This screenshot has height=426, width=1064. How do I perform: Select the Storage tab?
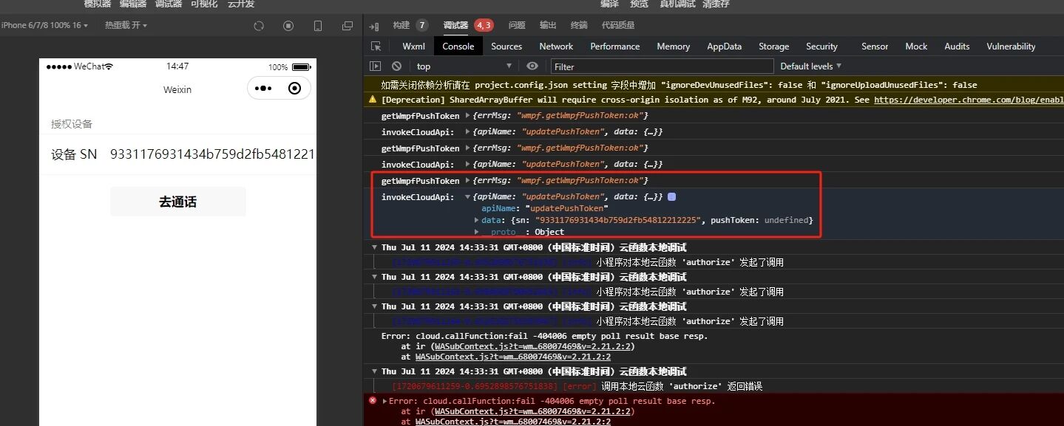coord(774,47)
